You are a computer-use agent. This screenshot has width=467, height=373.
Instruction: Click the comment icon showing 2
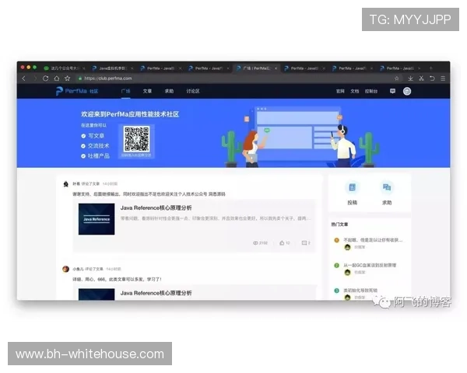pos(304,243)
